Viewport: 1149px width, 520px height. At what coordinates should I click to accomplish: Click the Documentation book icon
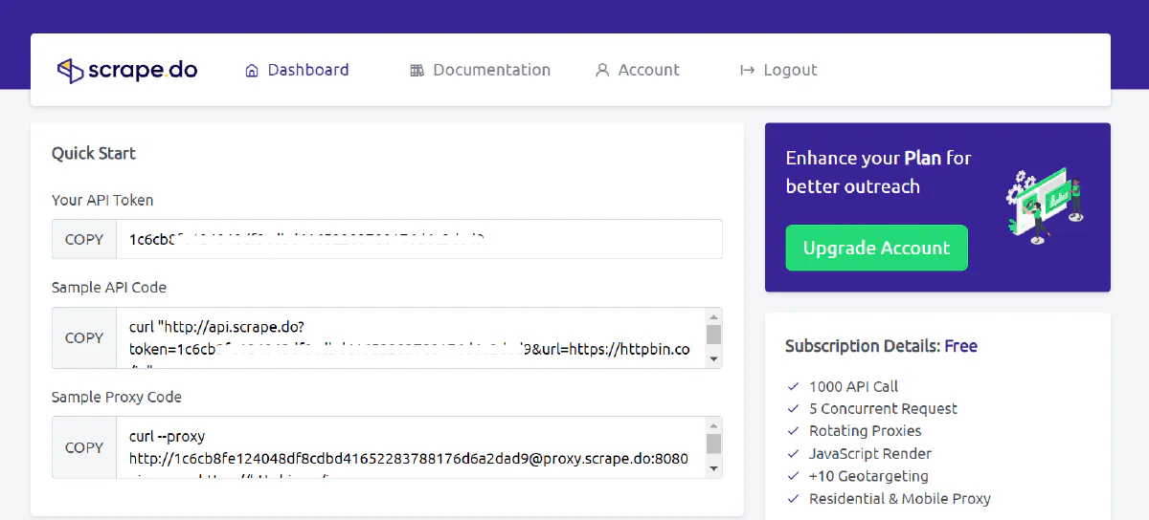tap(417, 71)
